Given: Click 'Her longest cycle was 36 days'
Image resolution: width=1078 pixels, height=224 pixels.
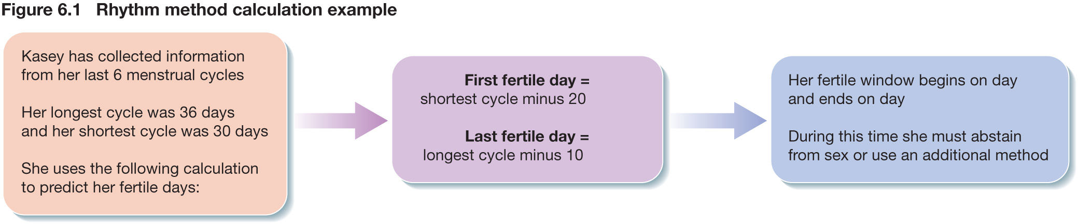Looking at the screenshot, I should tap(128, 112).
